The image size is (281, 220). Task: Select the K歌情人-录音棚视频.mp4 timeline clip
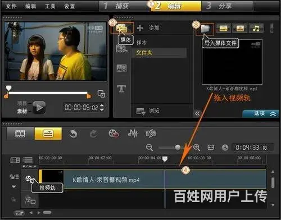click(153, 180)
